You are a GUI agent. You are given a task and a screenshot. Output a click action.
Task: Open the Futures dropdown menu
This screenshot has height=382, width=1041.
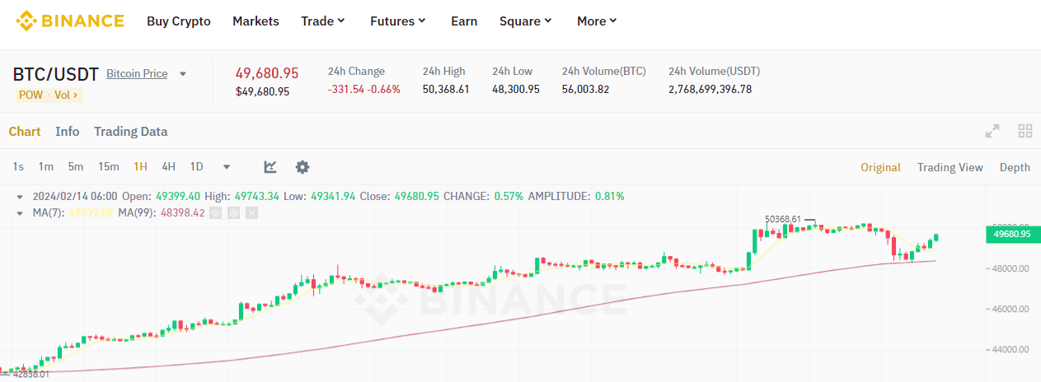pyautogui.click(x=398, y=21)
